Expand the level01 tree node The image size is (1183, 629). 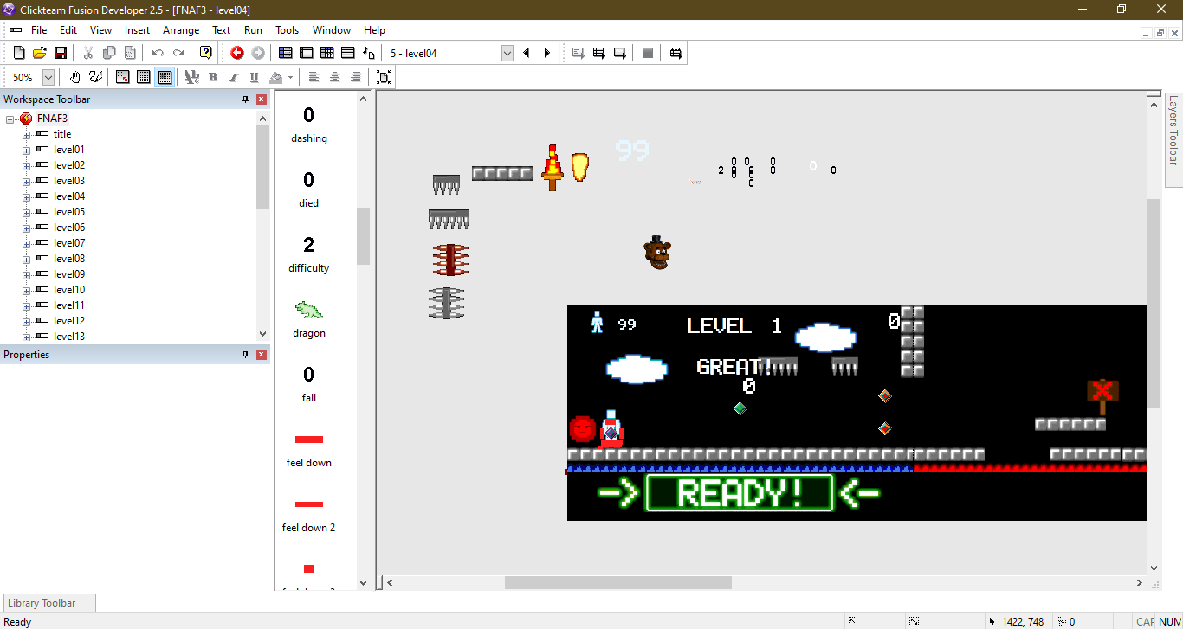pyautogui.click(x=26, y=150)
